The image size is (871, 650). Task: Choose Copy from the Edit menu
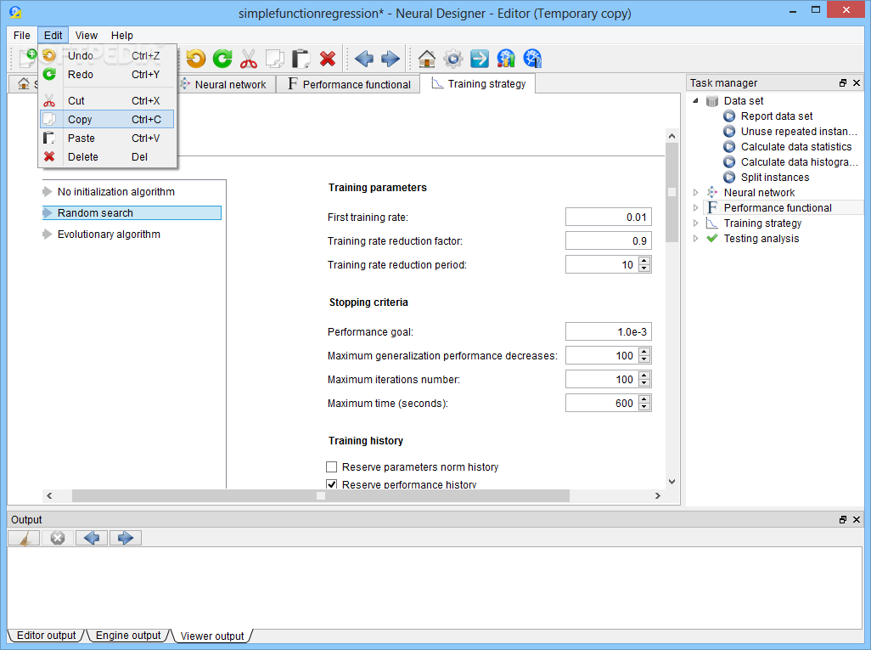[x=80, y=120]
